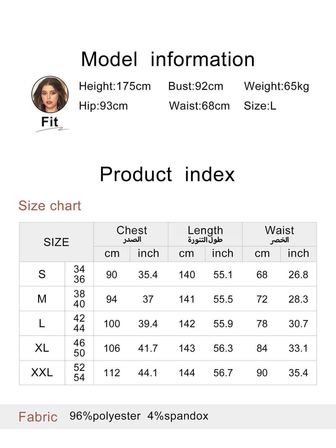Select the "Chest" column header
This screenshot has width=336, height=448.
(132, 230)
